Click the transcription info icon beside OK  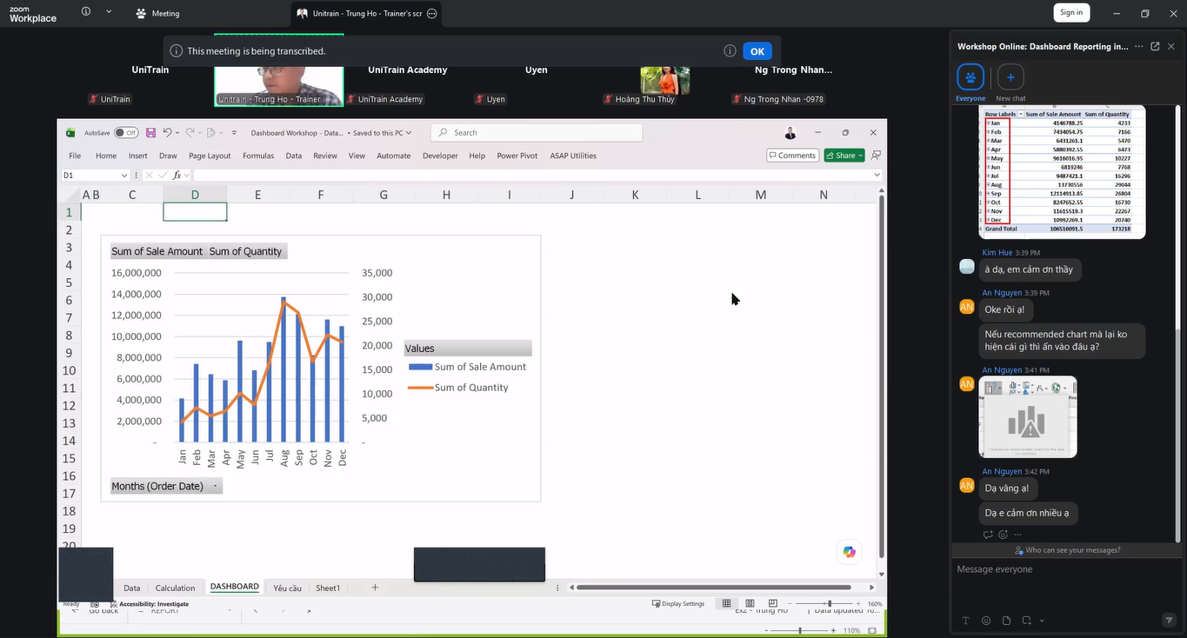[730, 51]
